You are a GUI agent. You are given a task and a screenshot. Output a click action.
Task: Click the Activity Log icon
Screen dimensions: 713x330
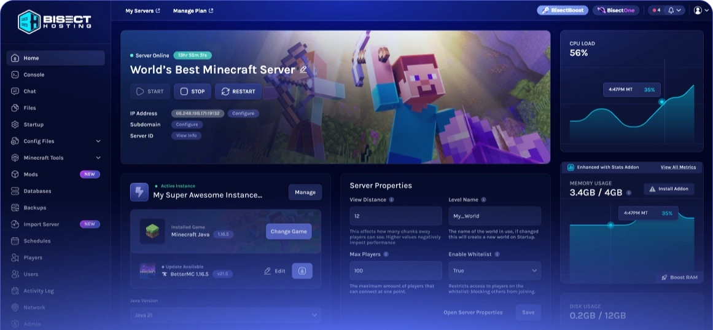click(15, 291)
